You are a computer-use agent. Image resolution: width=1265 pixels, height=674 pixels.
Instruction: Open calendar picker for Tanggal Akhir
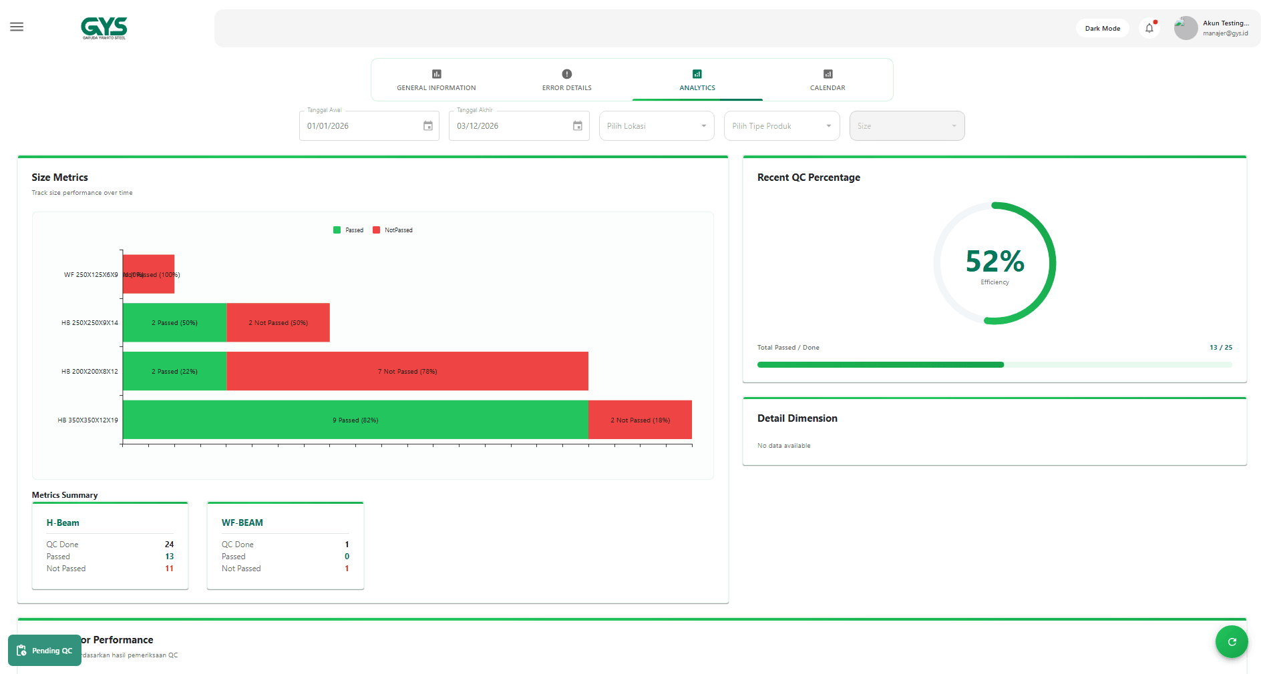pos(578,126)
